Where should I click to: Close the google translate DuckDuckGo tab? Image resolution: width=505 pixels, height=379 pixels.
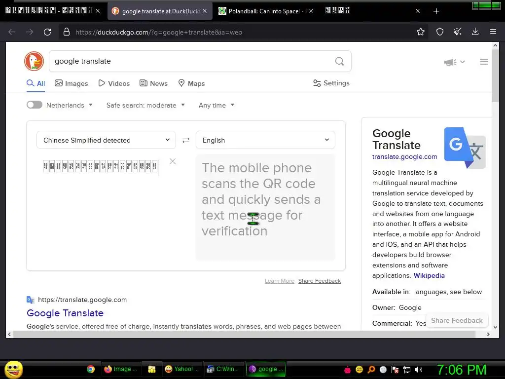pyautogui.click(x=205, y=11)
